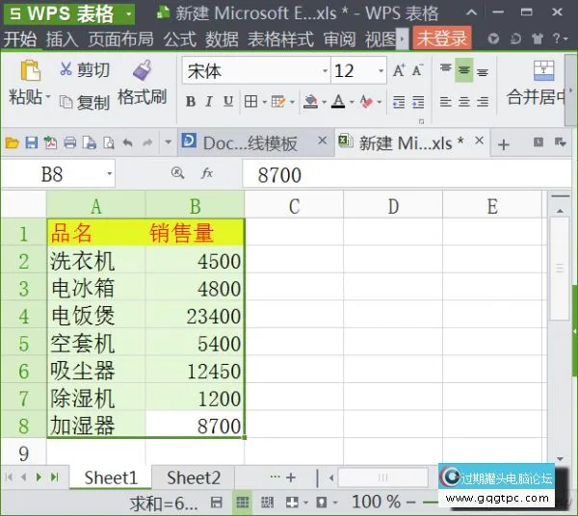This screenshot has height=516, width=578.
Task: Click the save disk icon
Action: coord(32,142)
